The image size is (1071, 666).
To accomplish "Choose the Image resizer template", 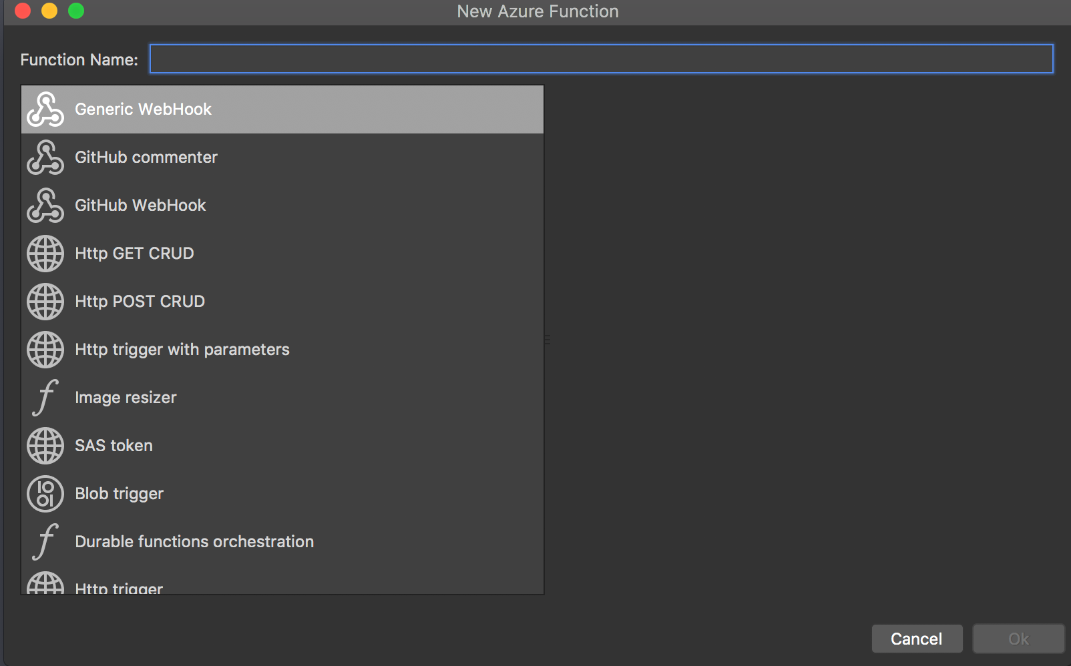I will pyautogui.click(x=282, y=398).
